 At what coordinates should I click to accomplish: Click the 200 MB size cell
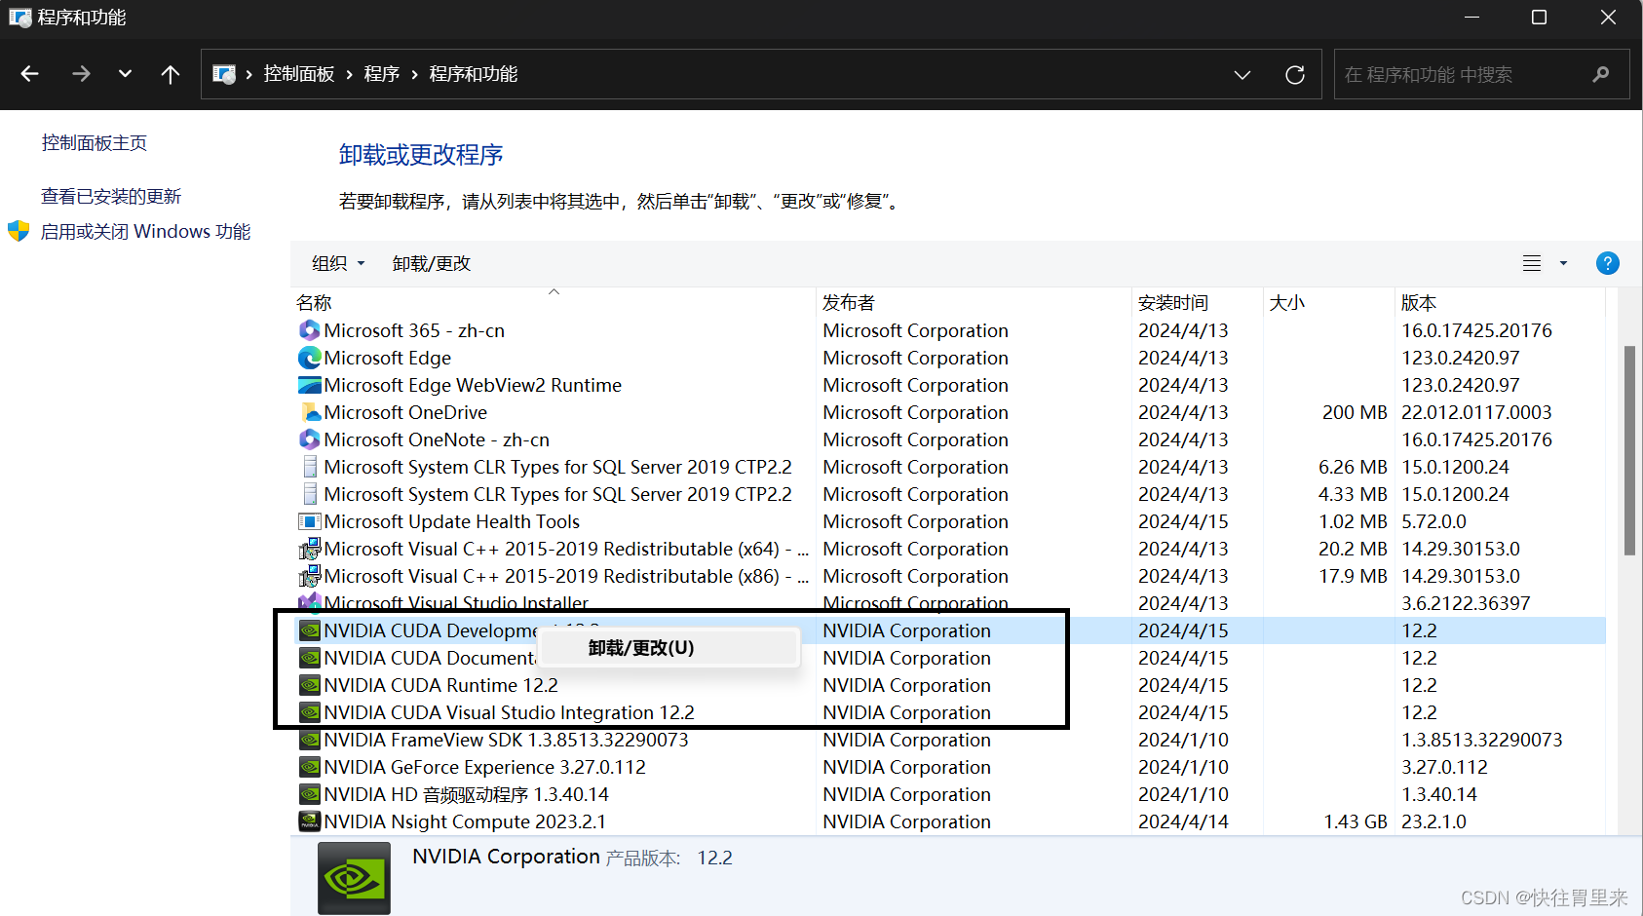[1355, 412]
